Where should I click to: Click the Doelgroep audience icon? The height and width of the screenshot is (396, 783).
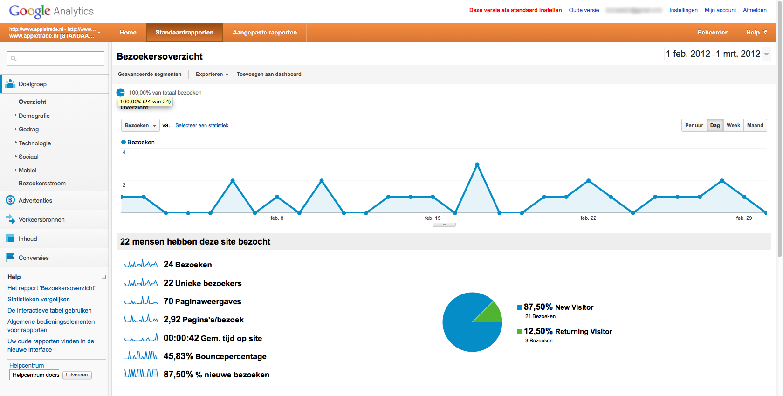tap(10, 84)
